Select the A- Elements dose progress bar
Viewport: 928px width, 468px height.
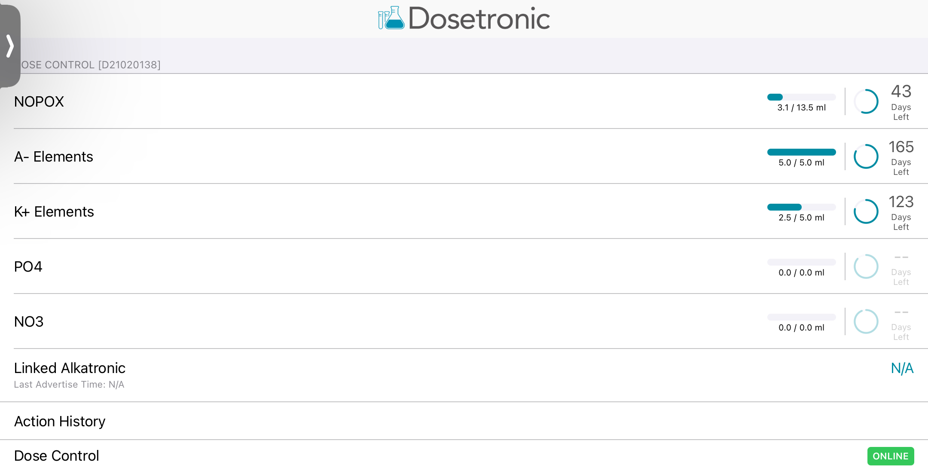(801, 152)
